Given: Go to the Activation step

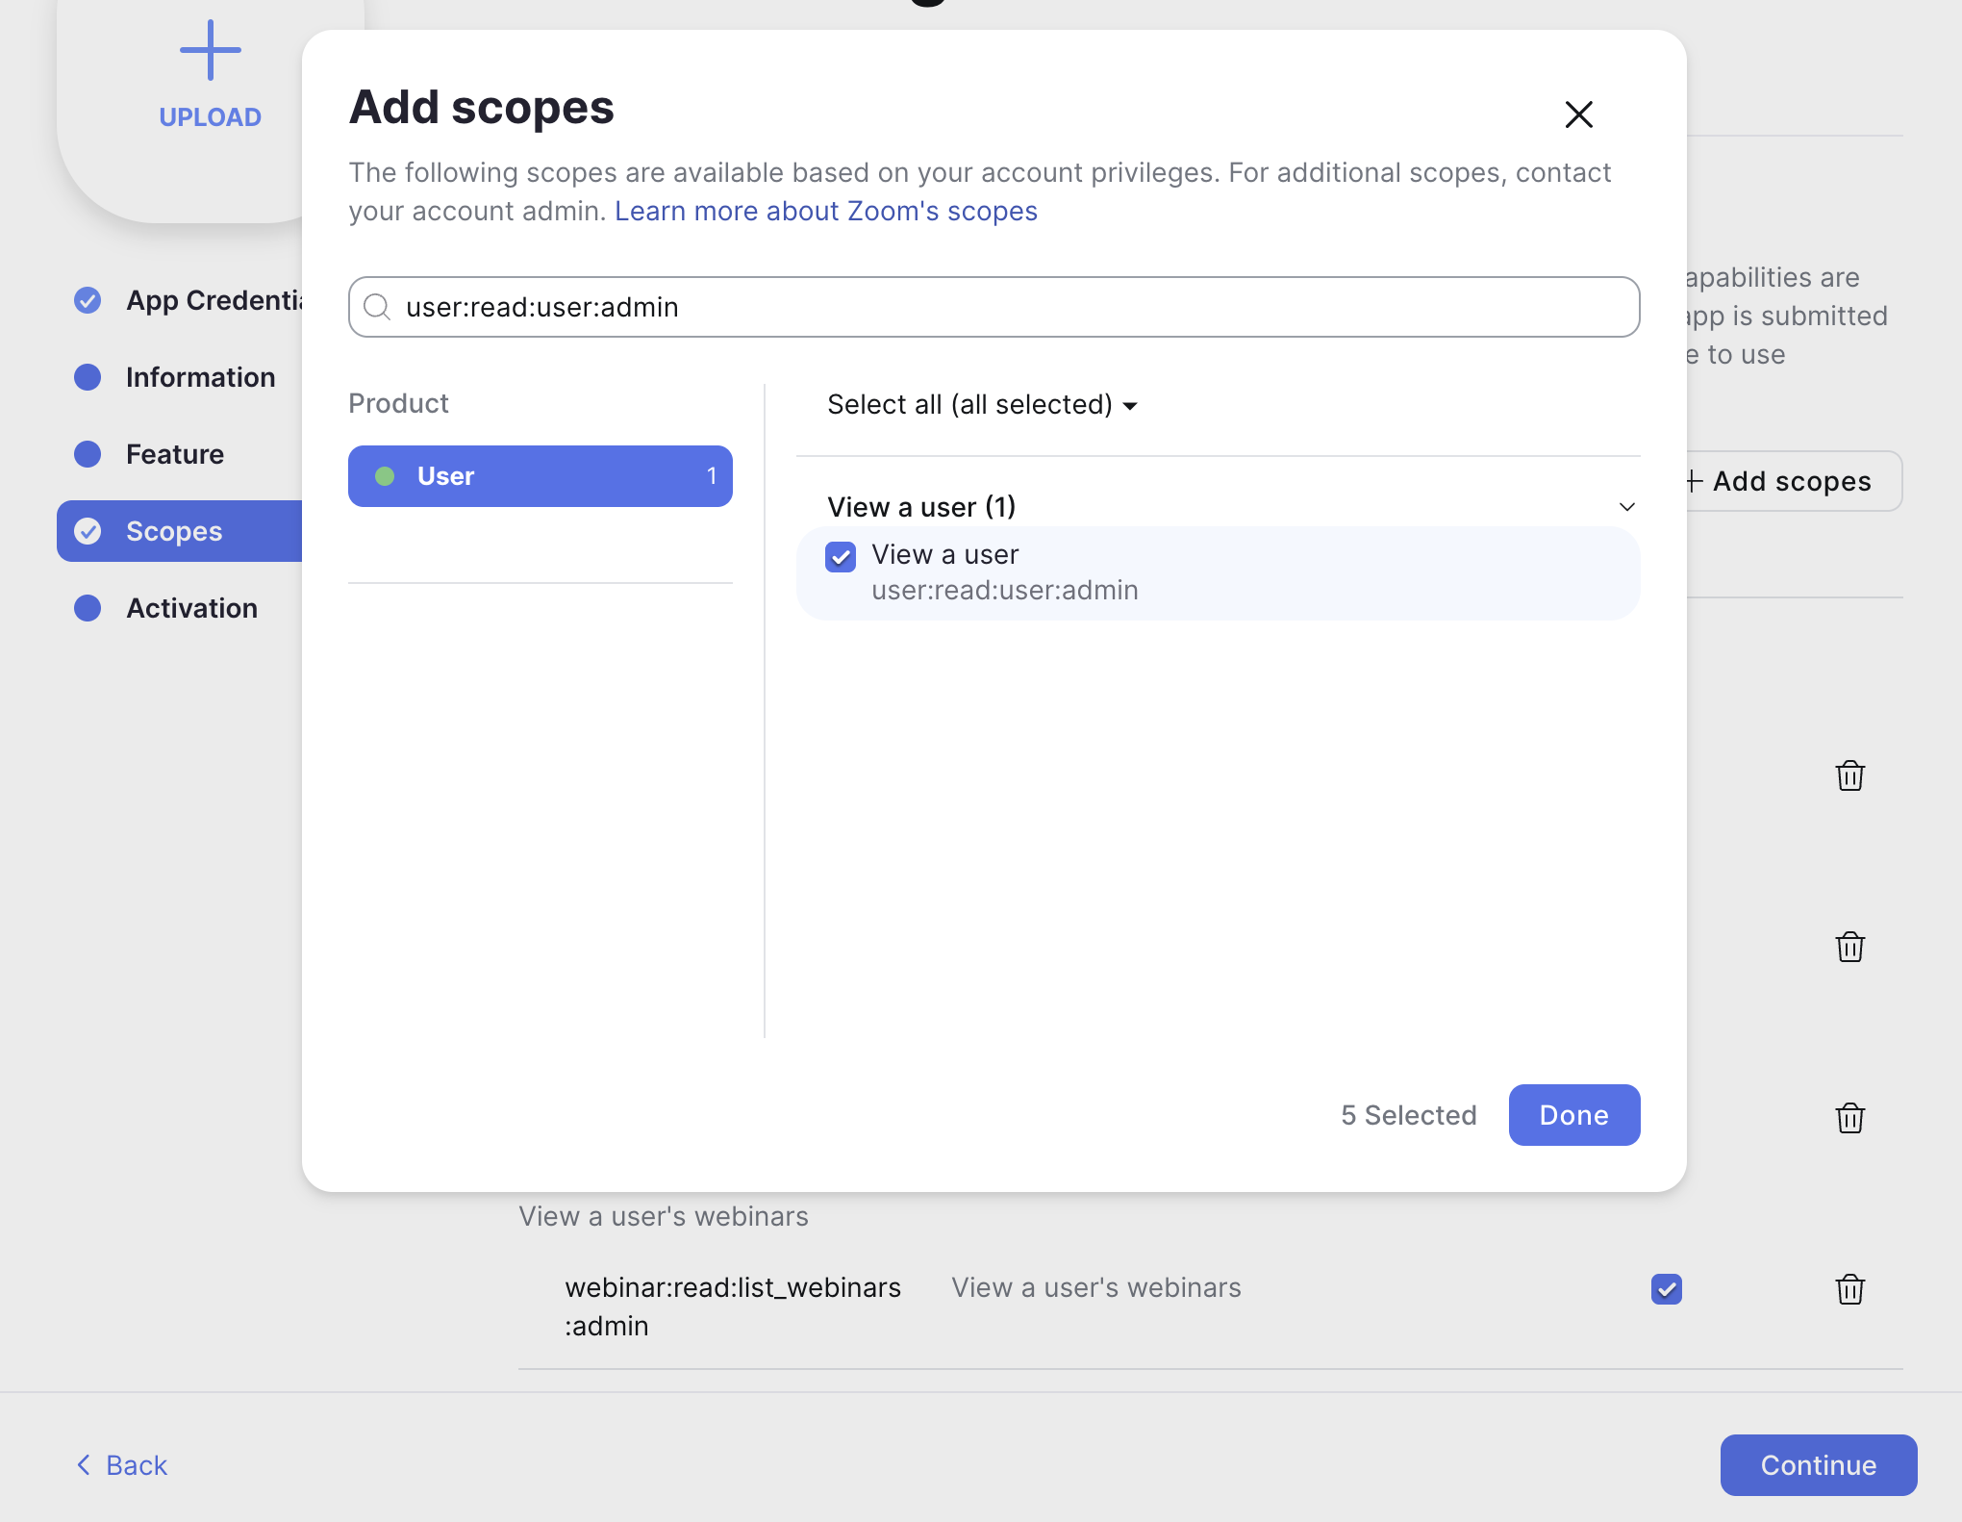Looking at the screenshot, I should tap(191, 608).
